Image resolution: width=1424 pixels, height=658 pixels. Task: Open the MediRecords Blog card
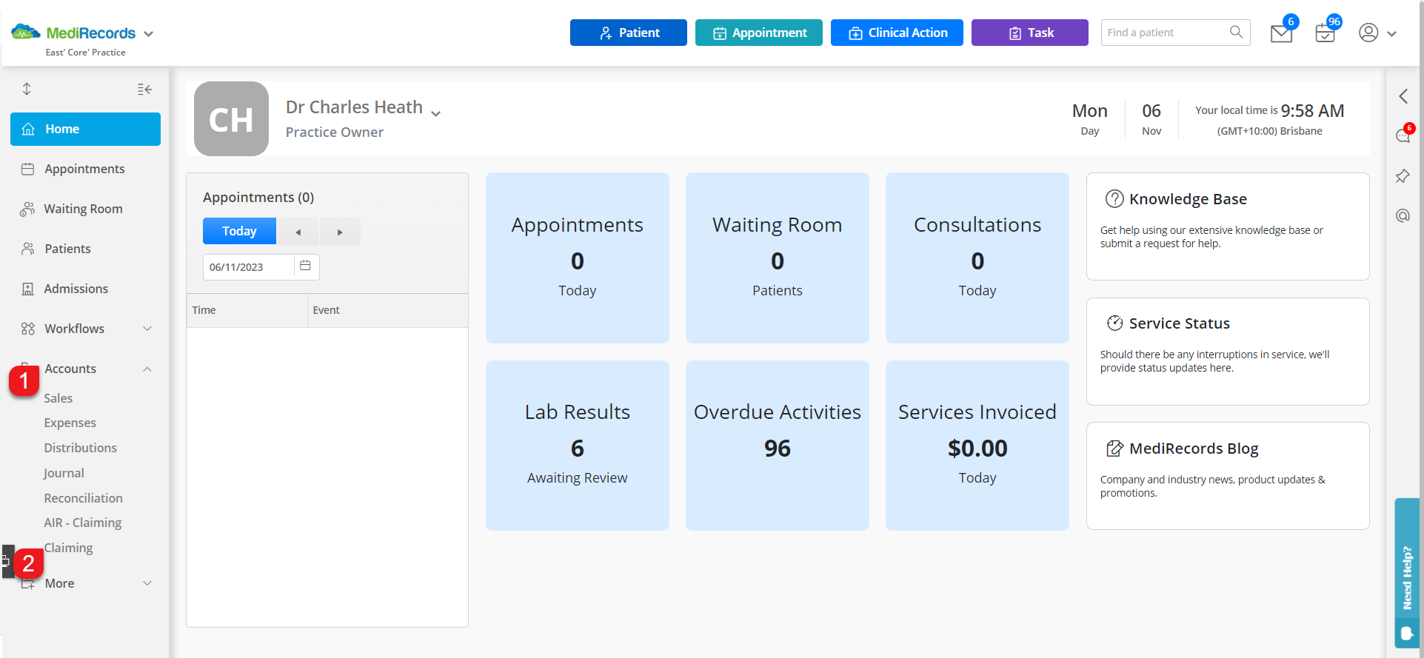point(1228,476)
